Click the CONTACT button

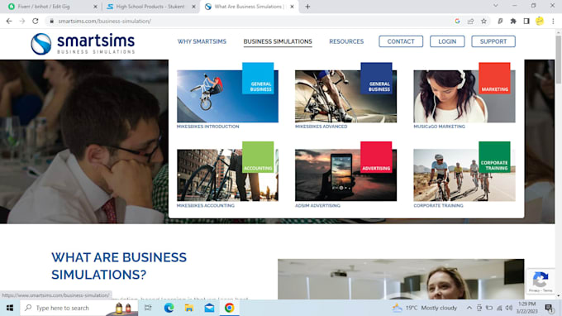click(401, 41)
